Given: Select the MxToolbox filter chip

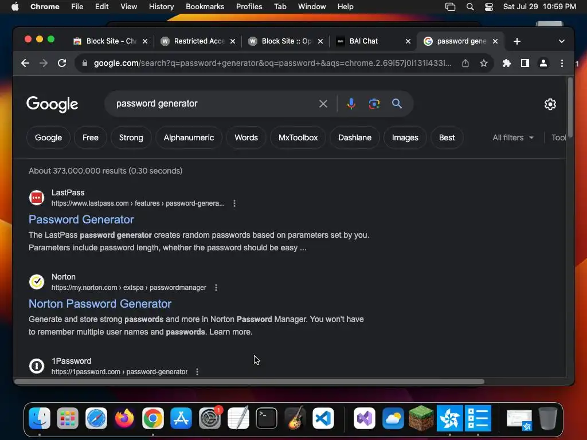Looking at the screenshot, I should [298, 137].
